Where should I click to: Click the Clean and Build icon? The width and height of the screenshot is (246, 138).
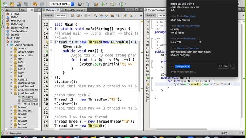point(95,4)
